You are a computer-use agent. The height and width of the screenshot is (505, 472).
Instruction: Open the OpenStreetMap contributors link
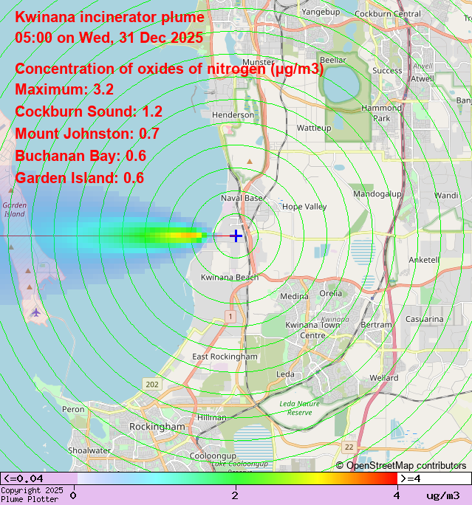pos(401,465)
